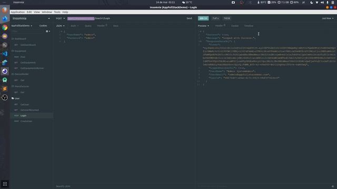Click the request JSON body editor

click(124, 106)
